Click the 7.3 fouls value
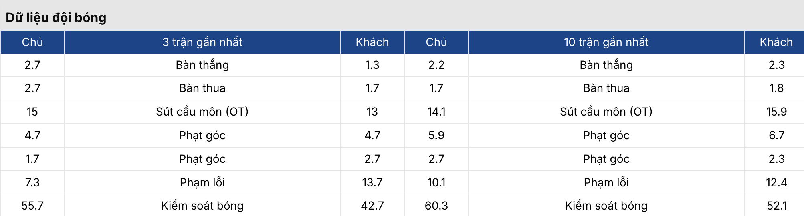Screen dimensions: 804x216 [32, 182]
